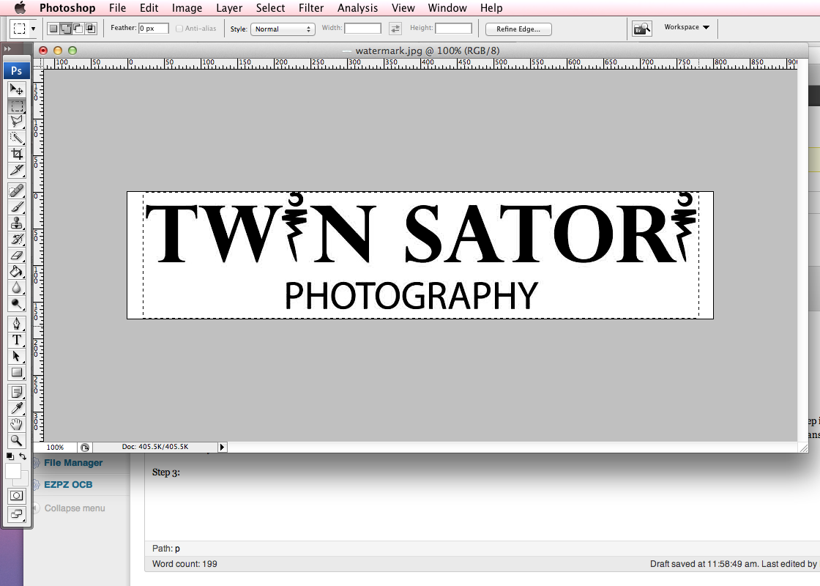Open the Select menu

point(270,8)
